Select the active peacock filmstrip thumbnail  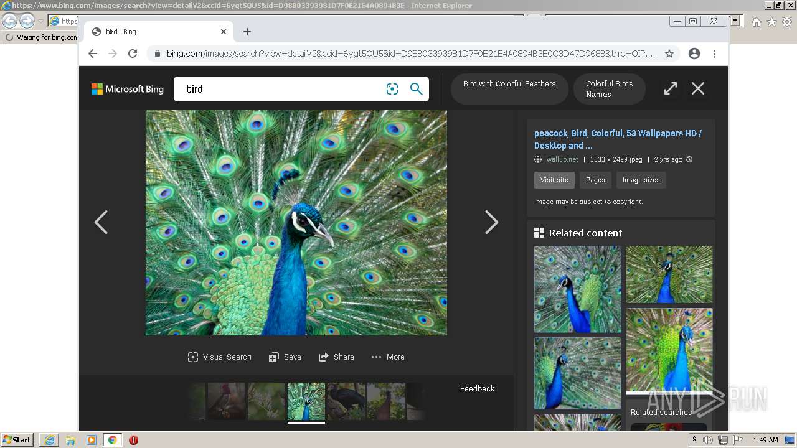coord(306,401)
